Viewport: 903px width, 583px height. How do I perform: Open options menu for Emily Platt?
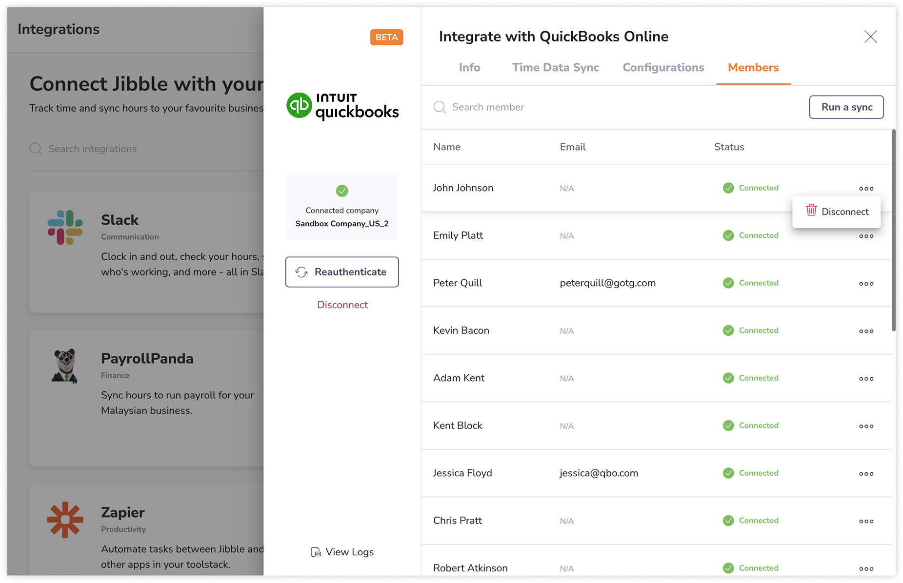coord(866,236)
